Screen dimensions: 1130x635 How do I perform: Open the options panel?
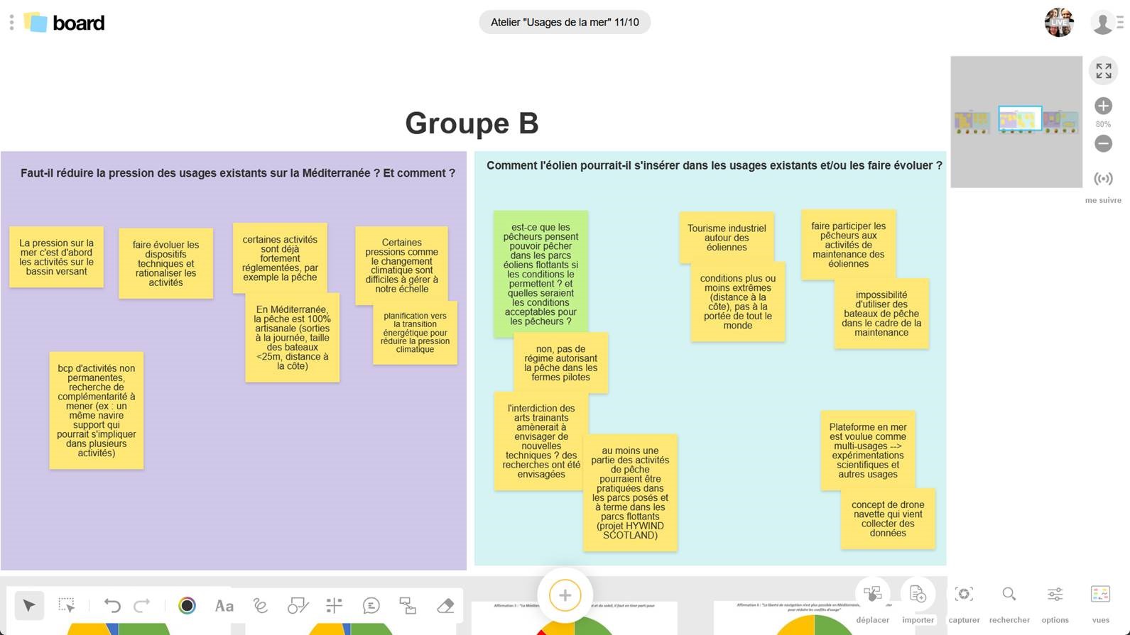(1055, 602)
